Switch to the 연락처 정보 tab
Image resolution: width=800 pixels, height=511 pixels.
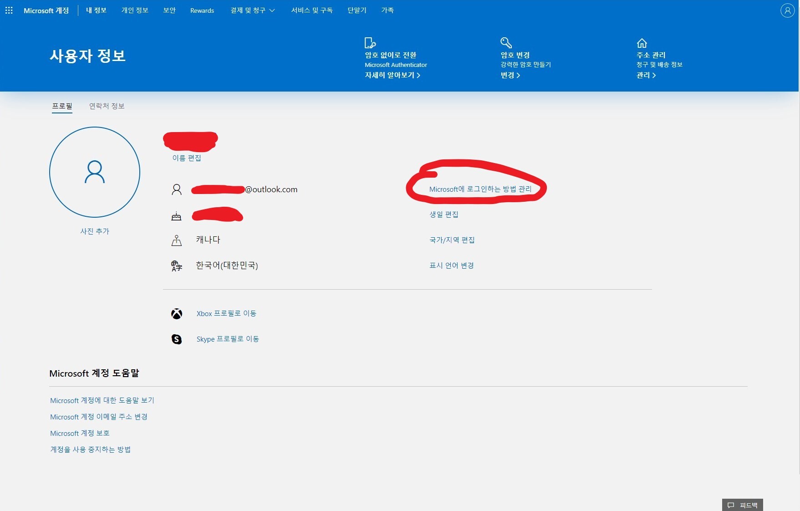coord(107,106)
